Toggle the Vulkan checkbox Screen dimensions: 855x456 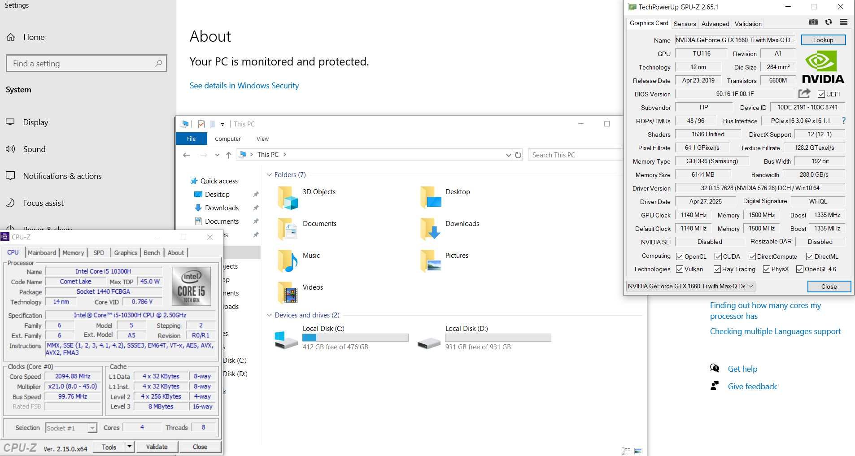680,269
